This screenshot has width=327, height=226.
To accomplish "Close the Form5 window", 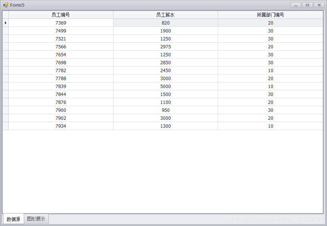I will coord(319,5).
